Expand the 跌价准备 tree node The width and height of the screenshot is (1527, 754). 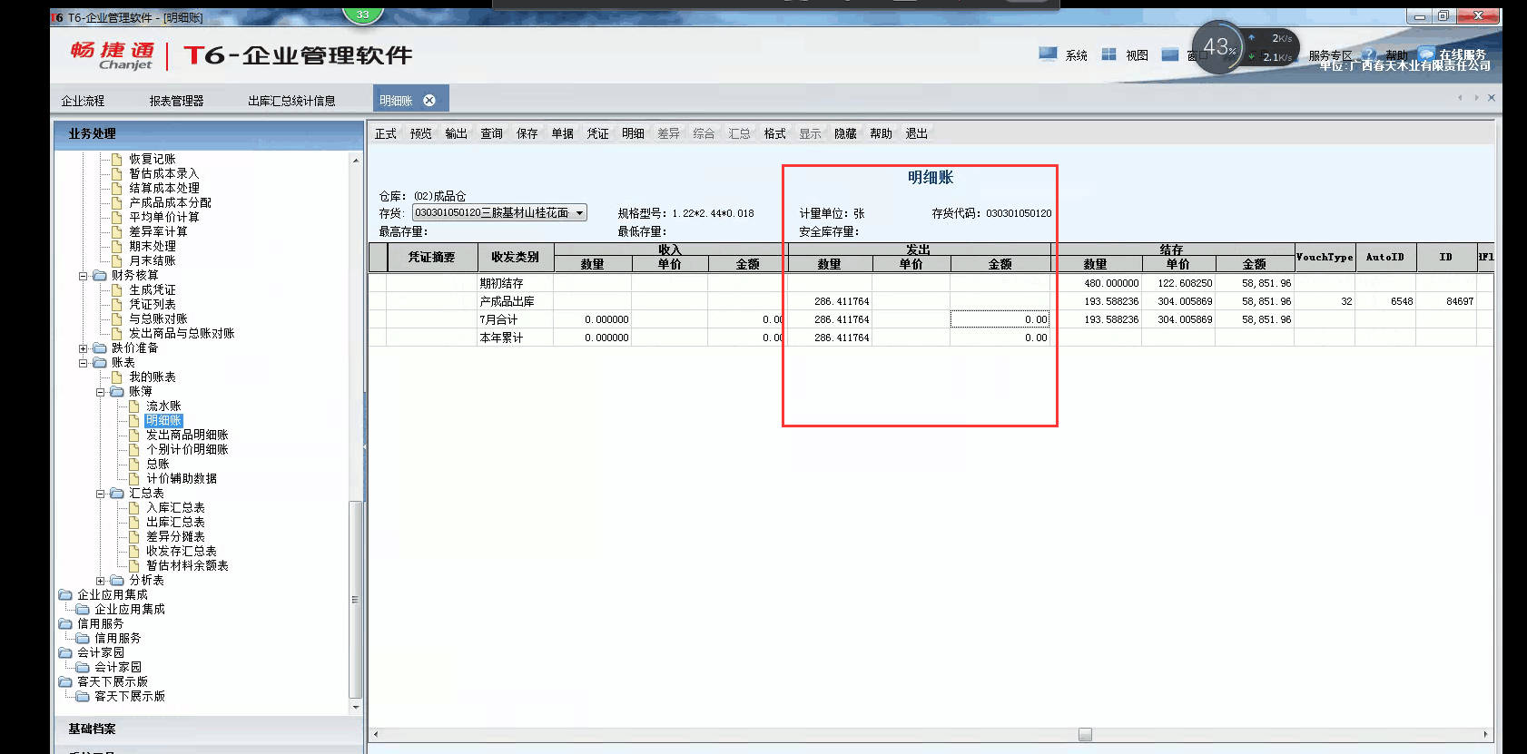[x=83, y=348]
